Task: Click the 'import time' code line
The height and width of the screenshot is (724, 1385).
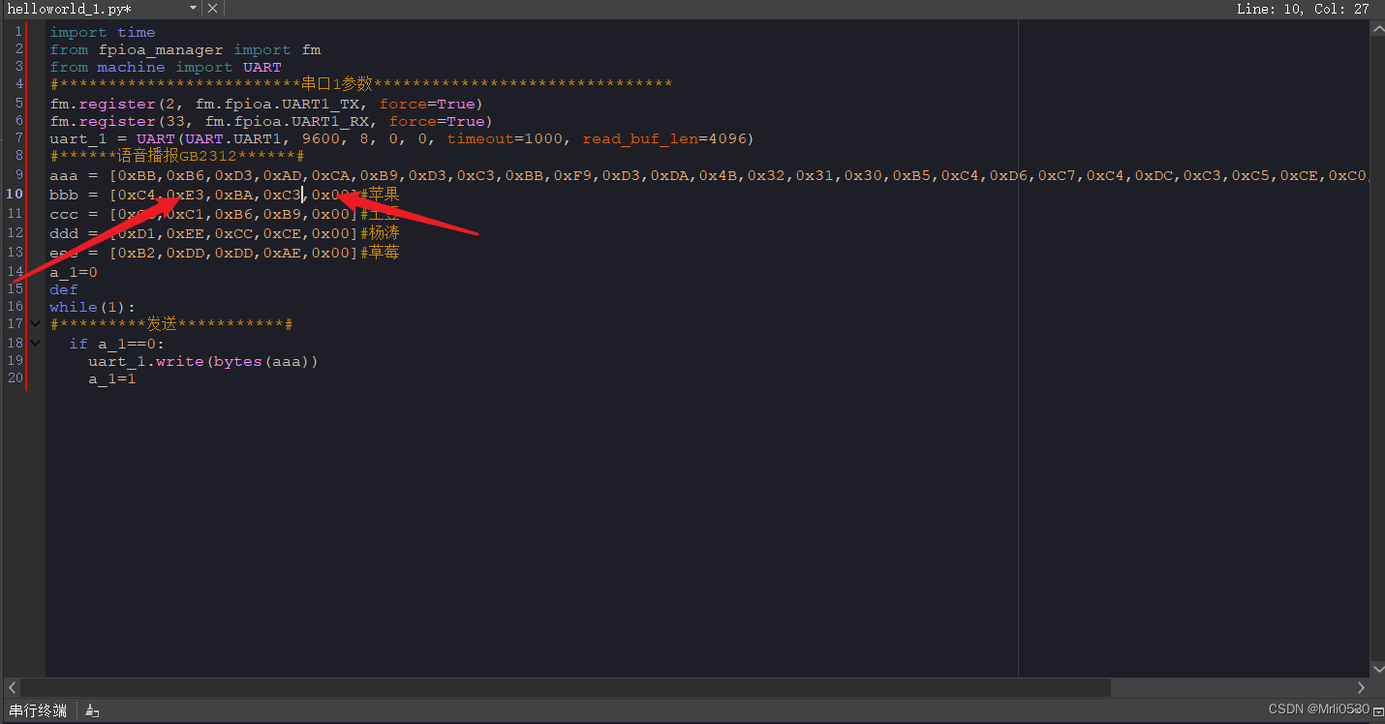Action: [x=103, y=32]
